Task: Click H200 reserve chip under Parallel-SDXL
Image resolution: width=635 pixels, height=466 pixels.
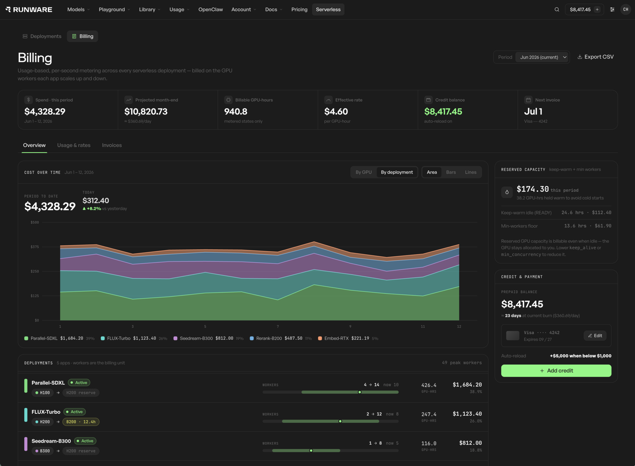Action: (x=81, y=393)
